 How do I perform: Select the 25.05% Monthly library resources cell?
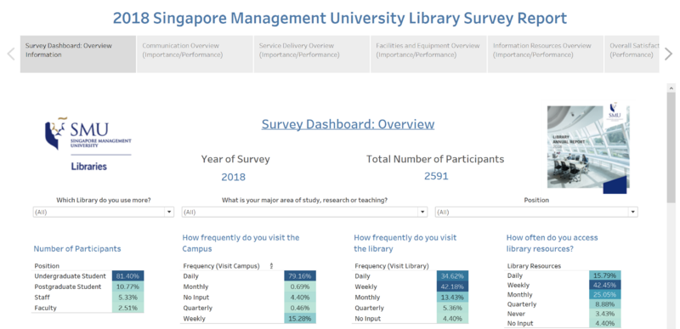[x=605, y=294]
